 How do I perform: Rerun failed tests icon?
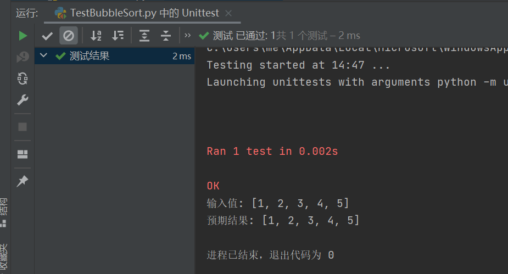pos(23,57)
